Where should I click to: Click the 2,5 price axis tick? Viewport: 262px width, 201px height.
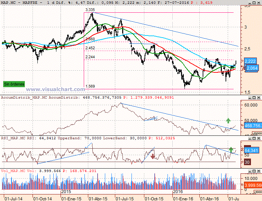(x=248, y=49)
